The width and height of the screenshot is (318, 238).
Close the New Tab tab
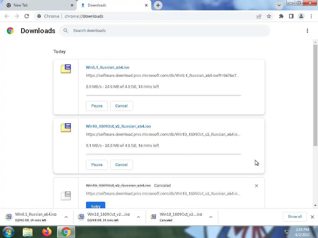[72, 5]
